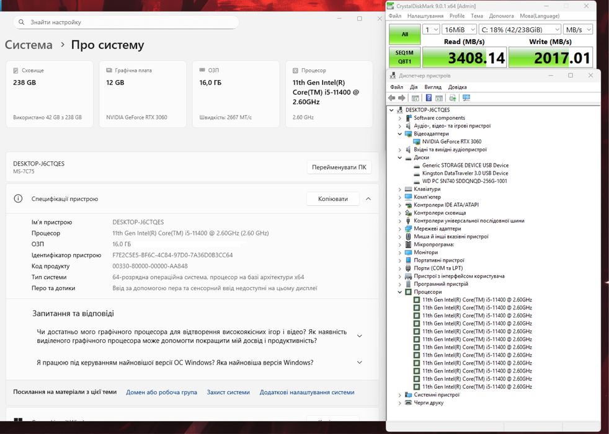Open Довідка menu in Device Manager

[x=457, y=87]
